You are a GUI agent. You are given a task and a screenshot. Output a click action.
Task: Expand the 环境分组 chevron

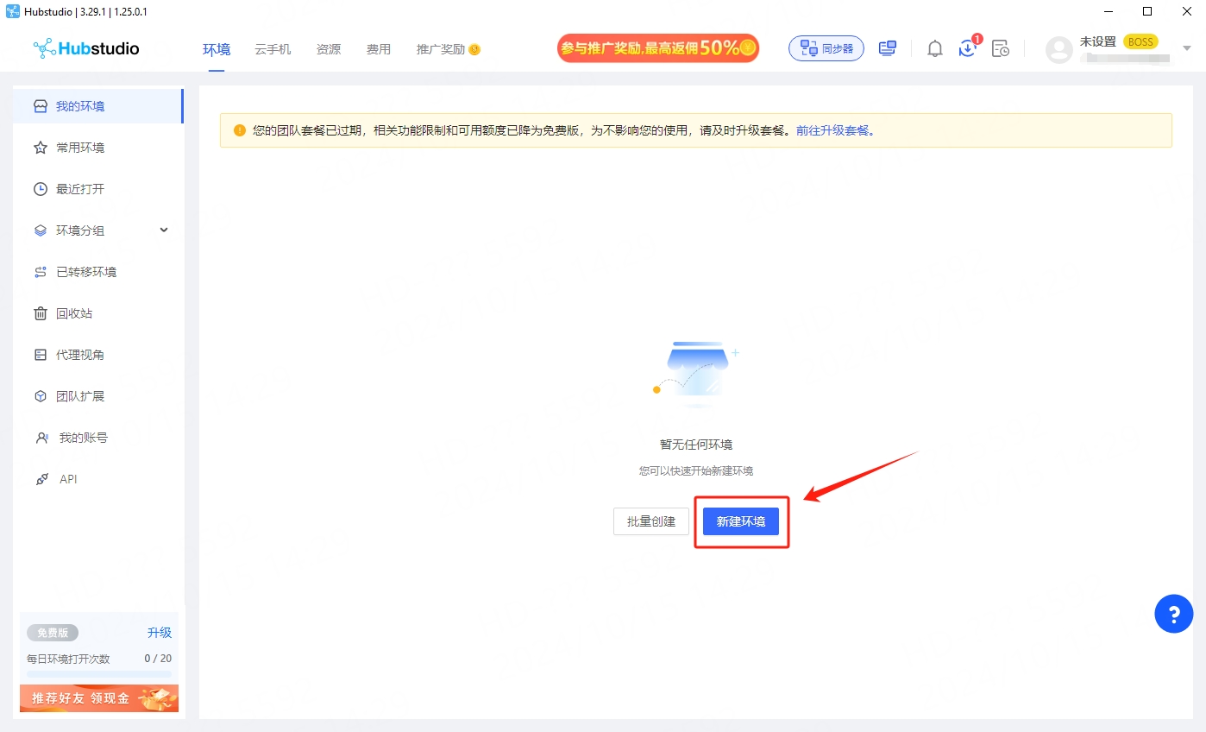point(164,230)
